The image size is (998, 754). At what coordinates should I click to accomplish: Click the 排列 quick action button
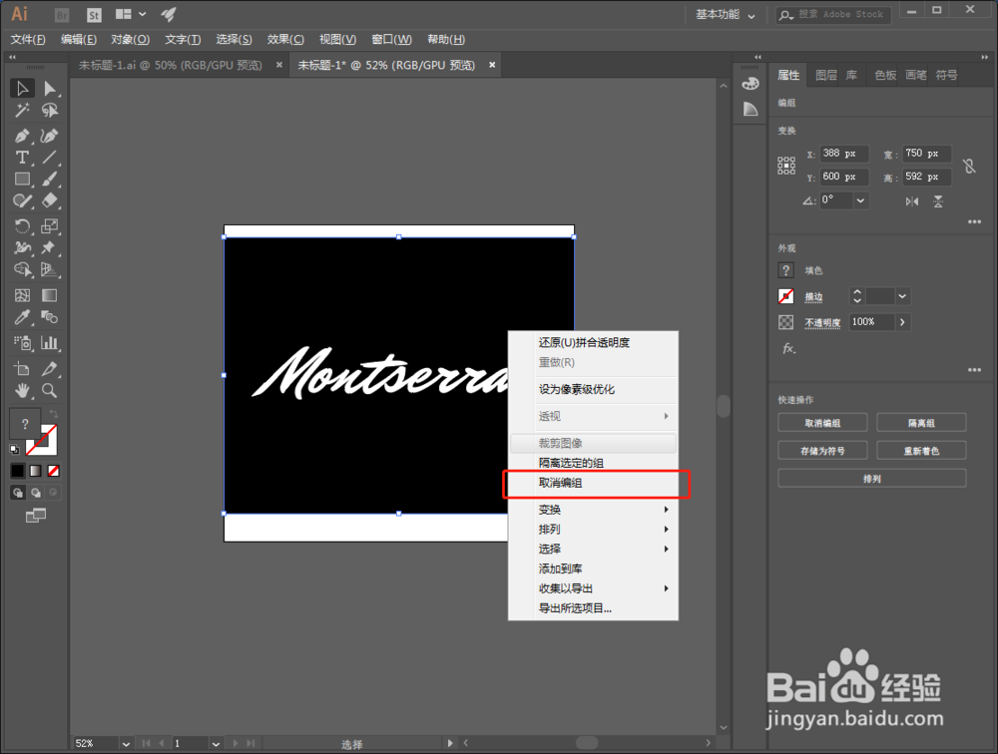[872, 479]
